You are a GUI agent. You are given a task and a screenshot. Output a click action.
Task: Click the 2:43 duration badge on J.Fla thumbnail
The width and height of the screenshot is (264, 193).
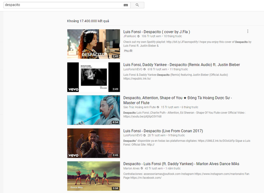point(115,56)
